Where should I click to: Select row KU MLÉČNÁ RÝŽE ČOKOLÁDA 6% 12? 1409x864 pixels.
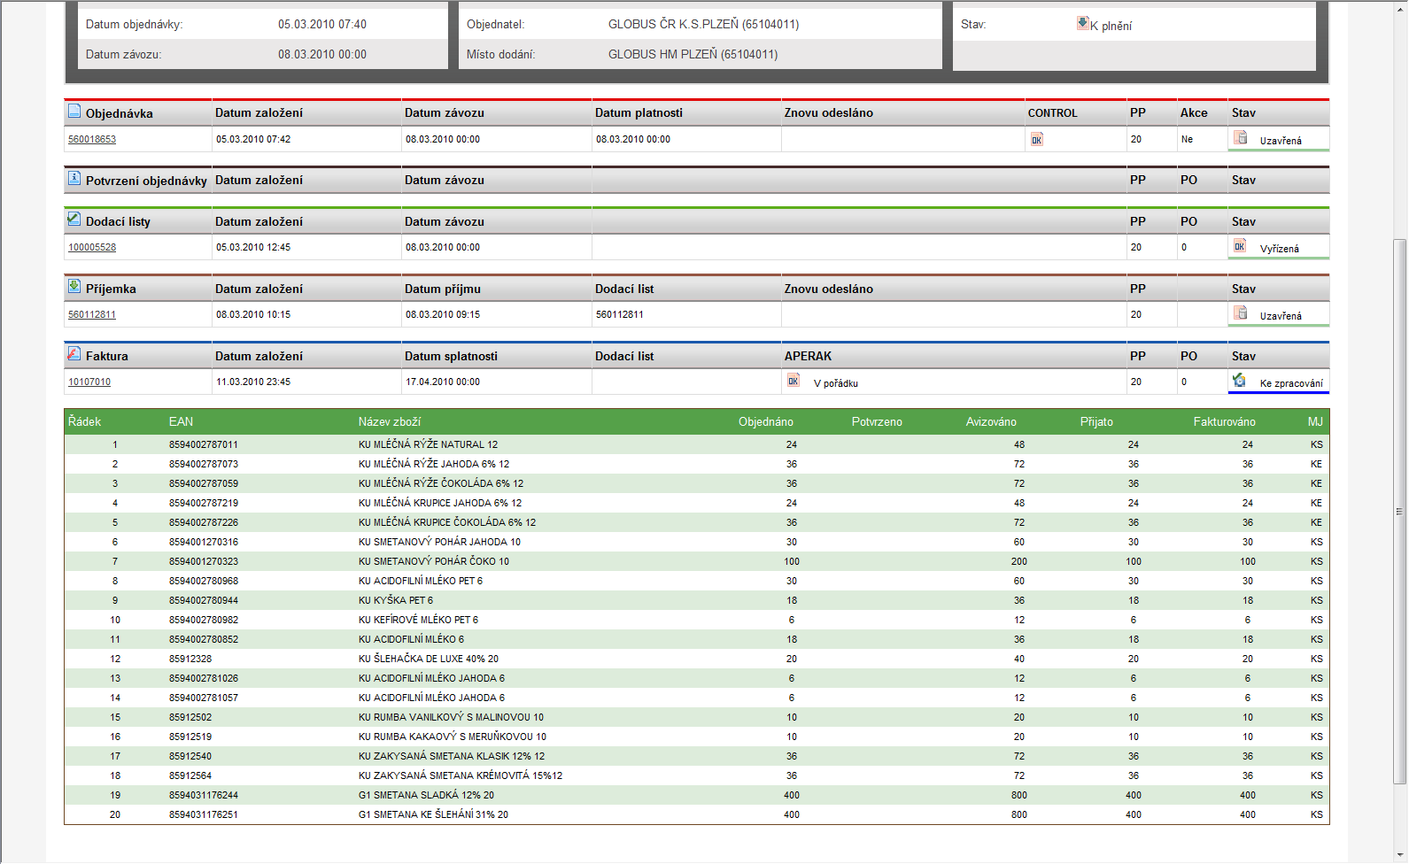[697, 483]
